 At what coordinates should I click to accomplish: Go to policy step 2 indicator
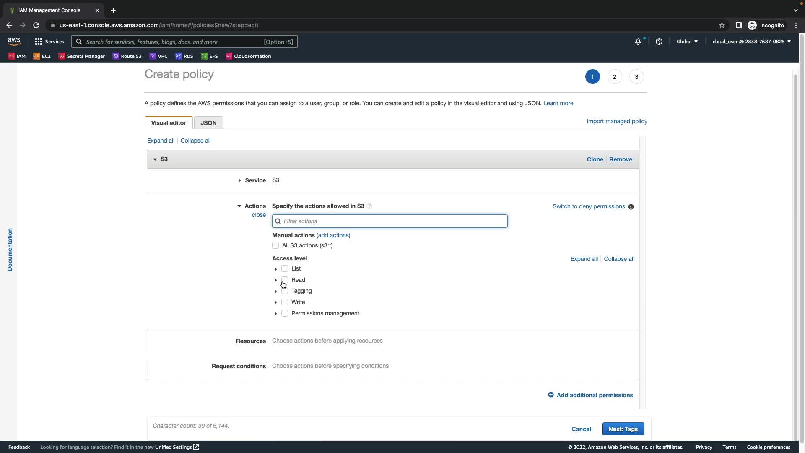(614, 77)
